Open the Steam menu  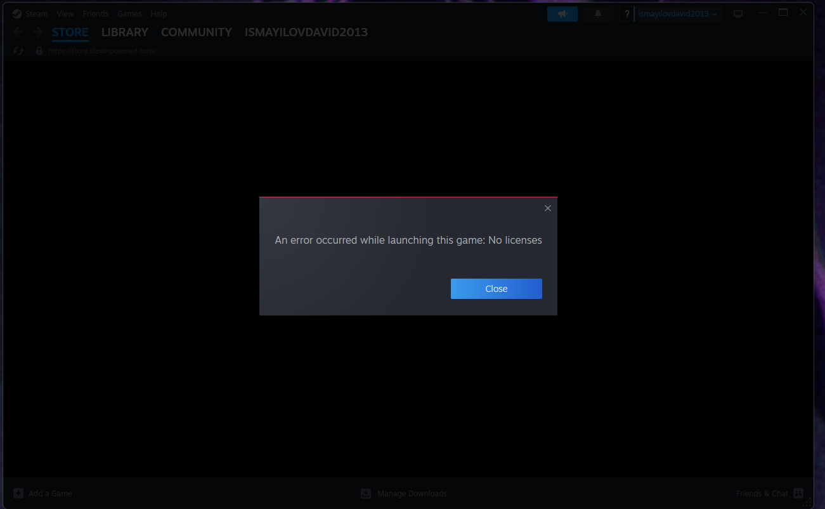[x=30, y=13]
